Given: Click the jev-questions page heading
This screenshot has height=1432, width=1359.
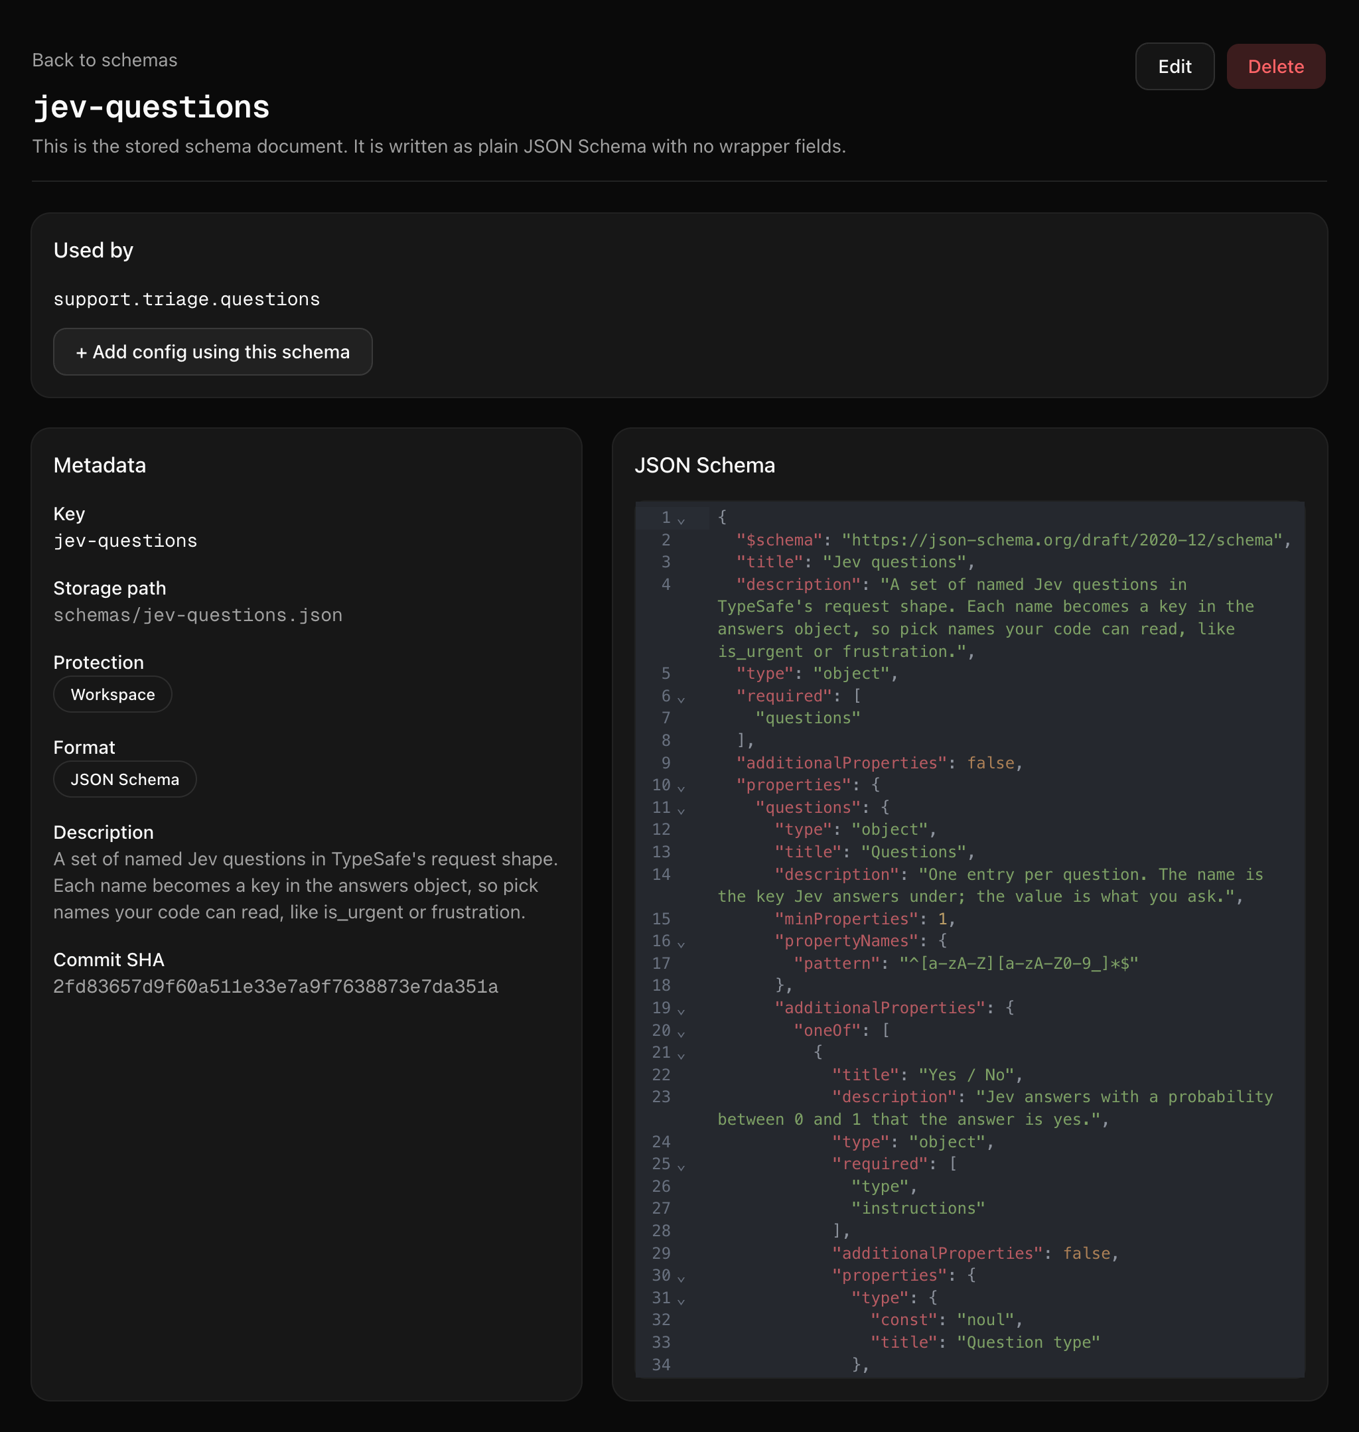Looking at the screenshot, I should [151, 107].
